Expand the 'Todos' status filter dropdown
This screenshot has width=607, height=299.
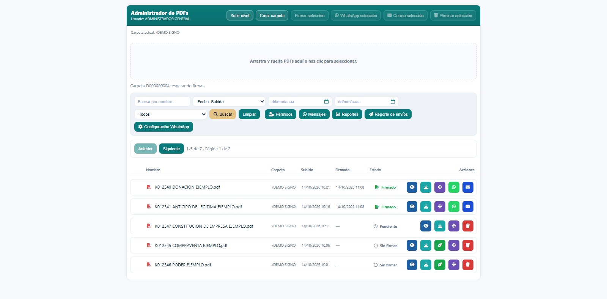tap(171, 114)
